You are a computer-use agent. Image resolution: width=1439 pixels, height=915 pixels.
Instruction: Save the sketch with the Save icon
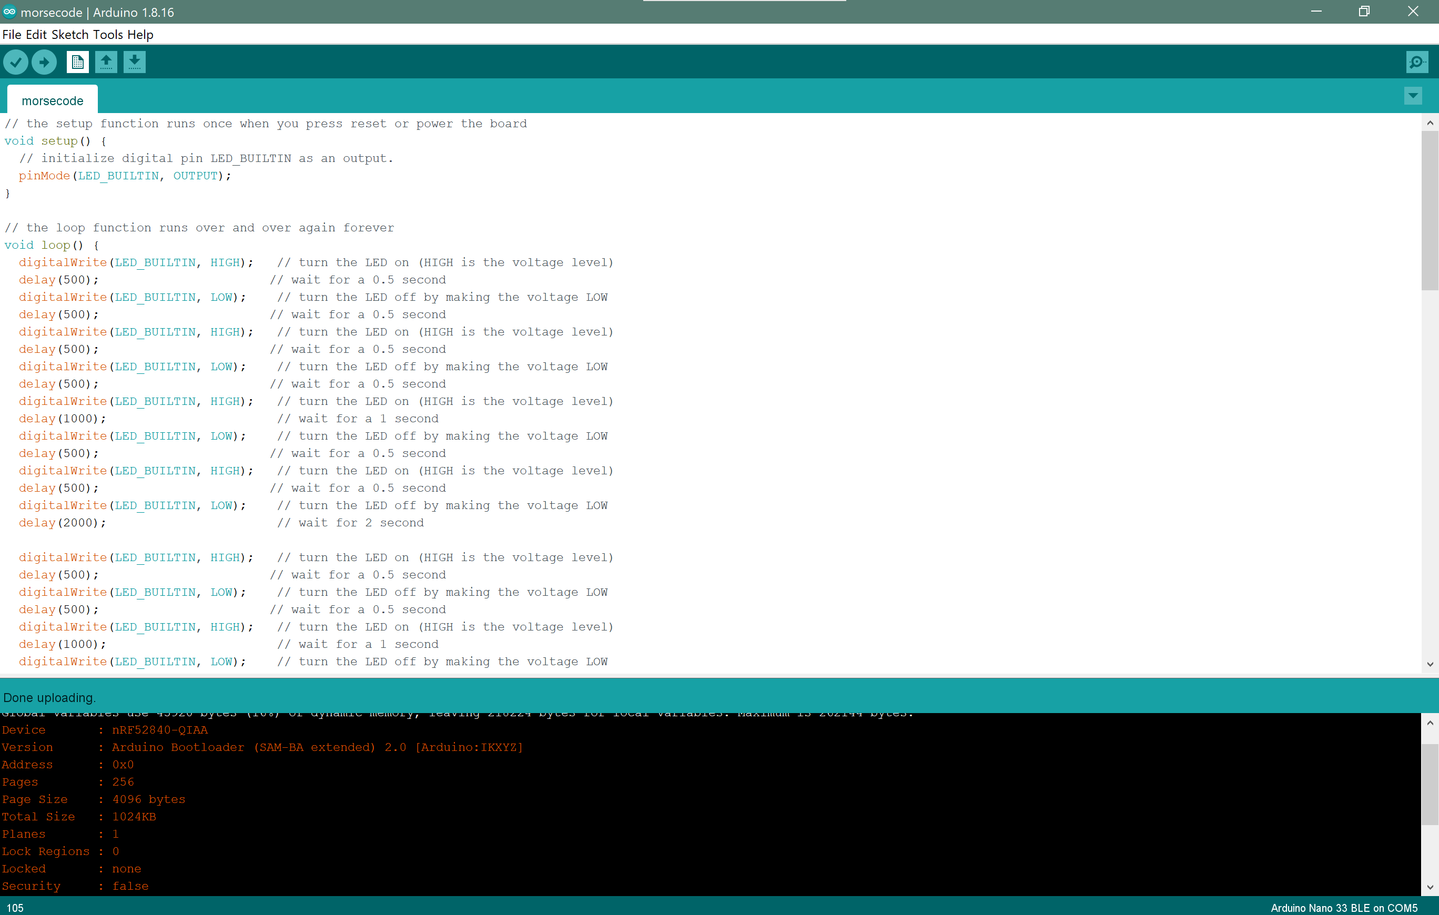click(135, 62)
